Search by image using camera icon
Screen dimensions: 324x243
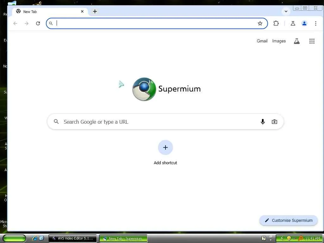pos(274,122)
